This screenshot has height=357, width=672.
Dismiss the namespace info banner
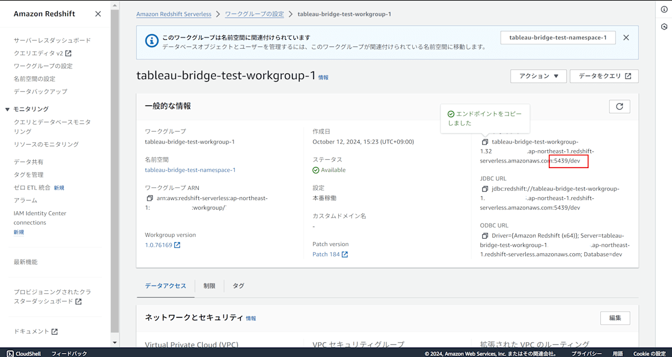click(626, 38)
